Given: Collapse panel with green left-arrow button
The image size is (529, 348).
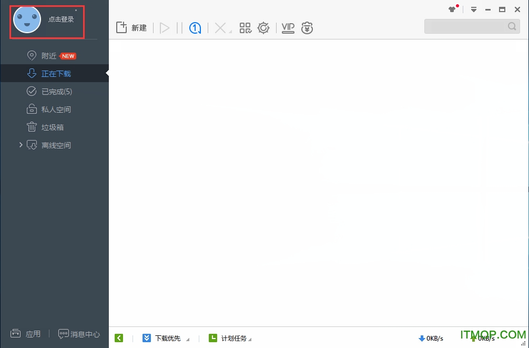Looking at the screenshot, I should [x=119, y=338].
